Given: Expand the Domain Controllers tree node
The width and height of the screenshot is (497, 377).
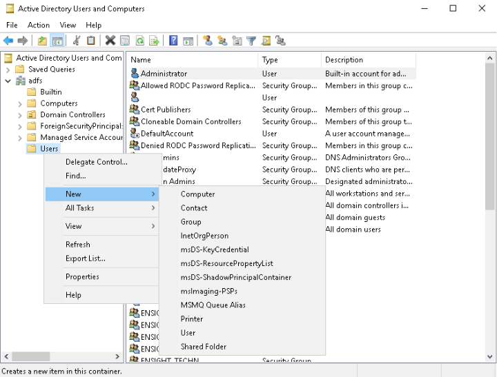Looking at the screenshot, I should [20, 115].
